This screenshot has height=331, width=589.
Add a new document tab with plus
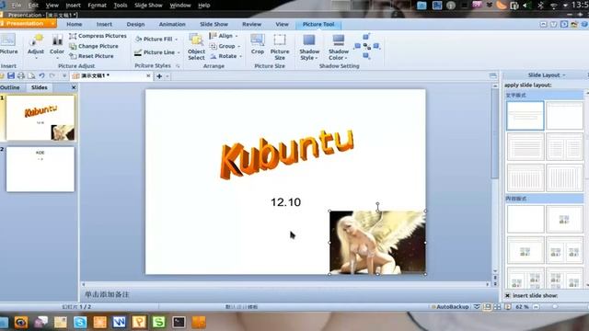159,76
